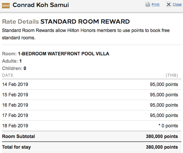Click the printer icon
Viewport: 183px width, 153px height.
(148, 5)
